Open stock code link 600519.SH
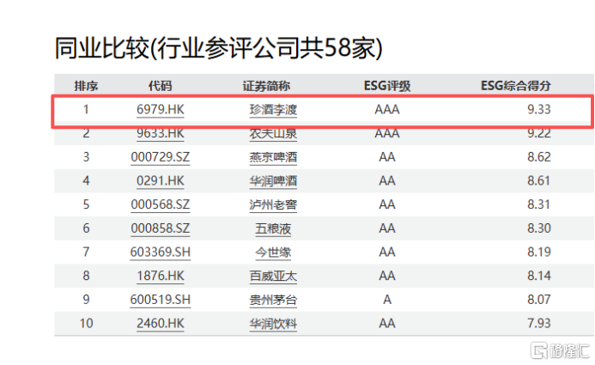This screenshot has height=365, width=595. click(161, 300)
